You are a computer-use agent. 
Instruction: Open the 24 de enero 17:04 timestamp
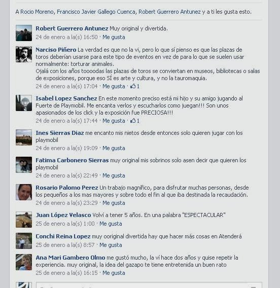point(66,86)
